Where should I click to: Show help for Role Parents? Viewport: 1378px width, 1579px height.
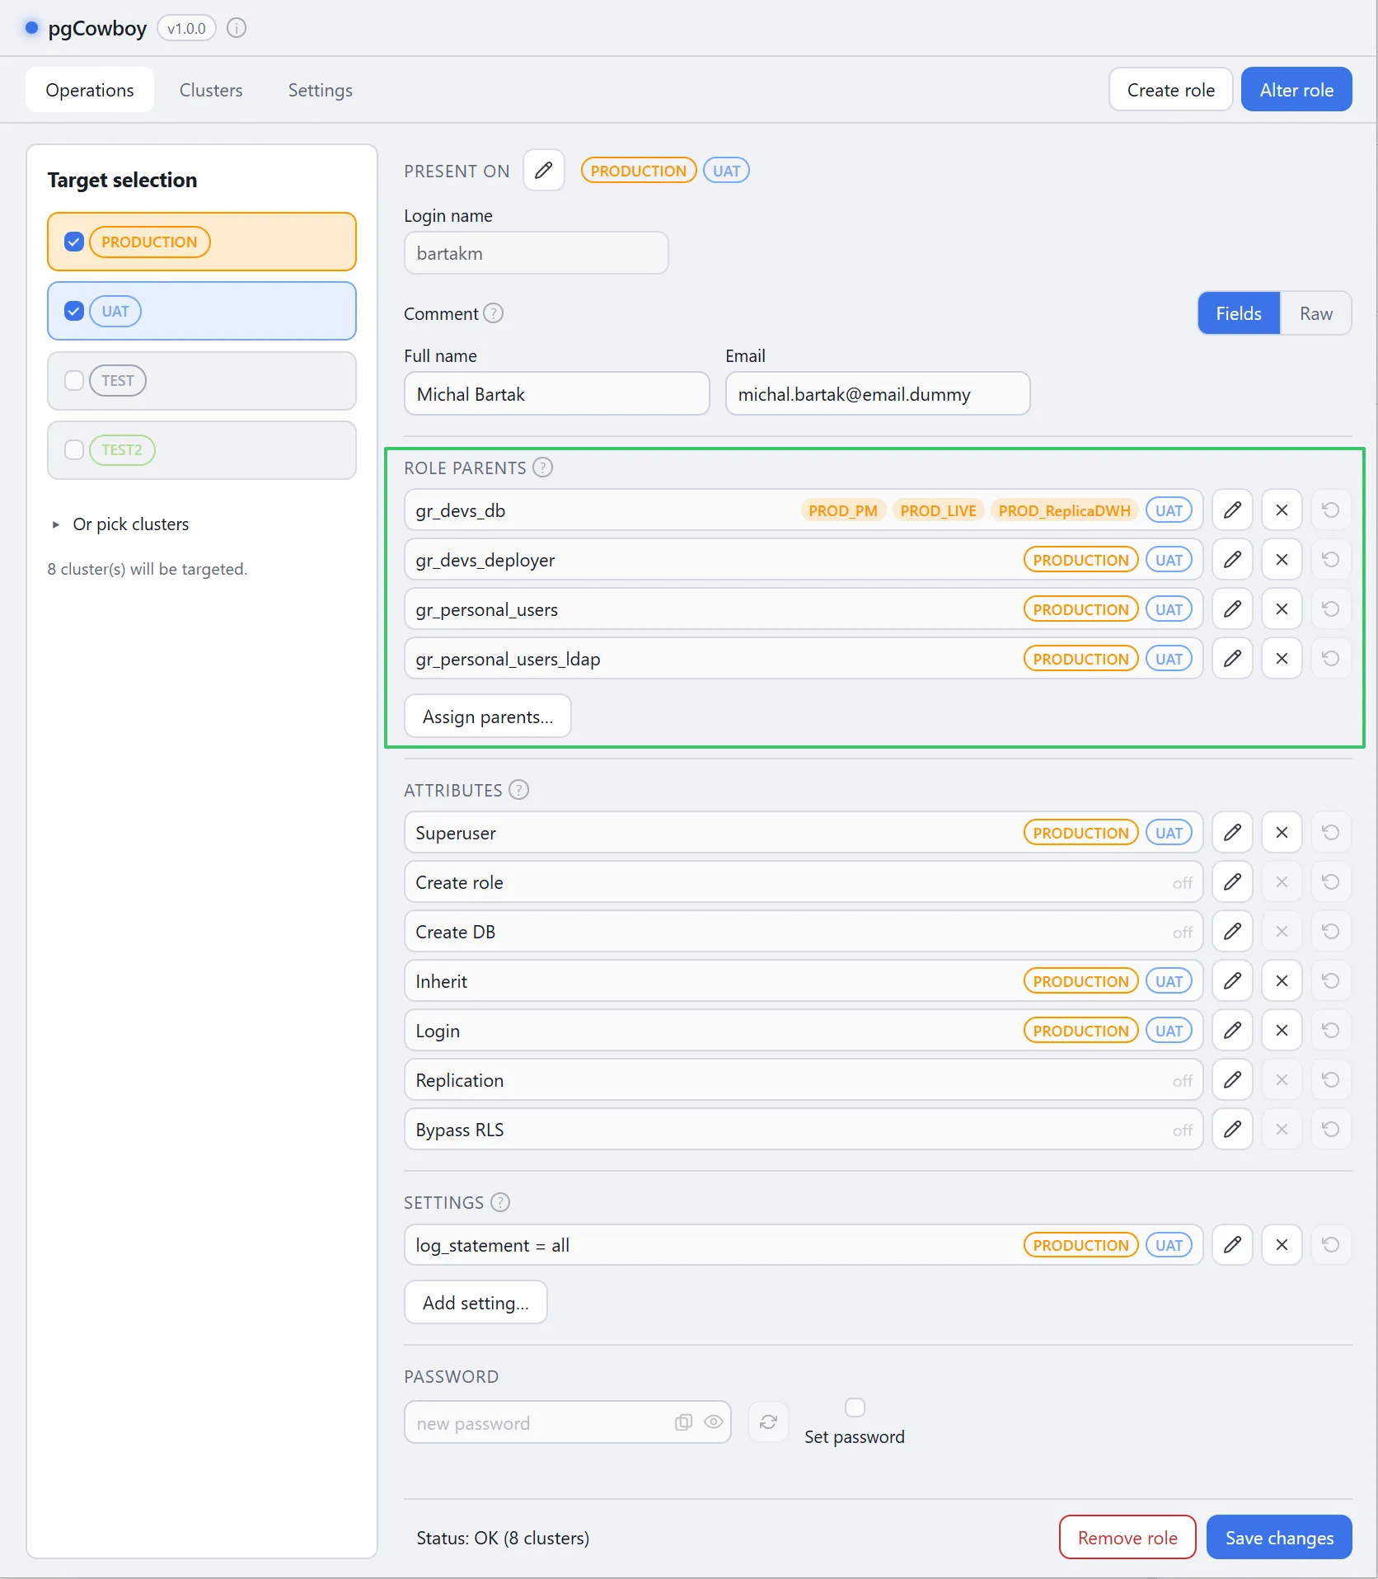coord(542,468)
